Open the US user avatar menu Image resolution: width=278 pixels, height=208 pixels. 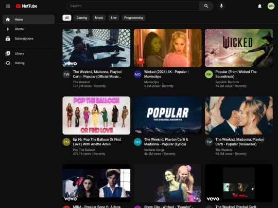(x=271, y=6)
